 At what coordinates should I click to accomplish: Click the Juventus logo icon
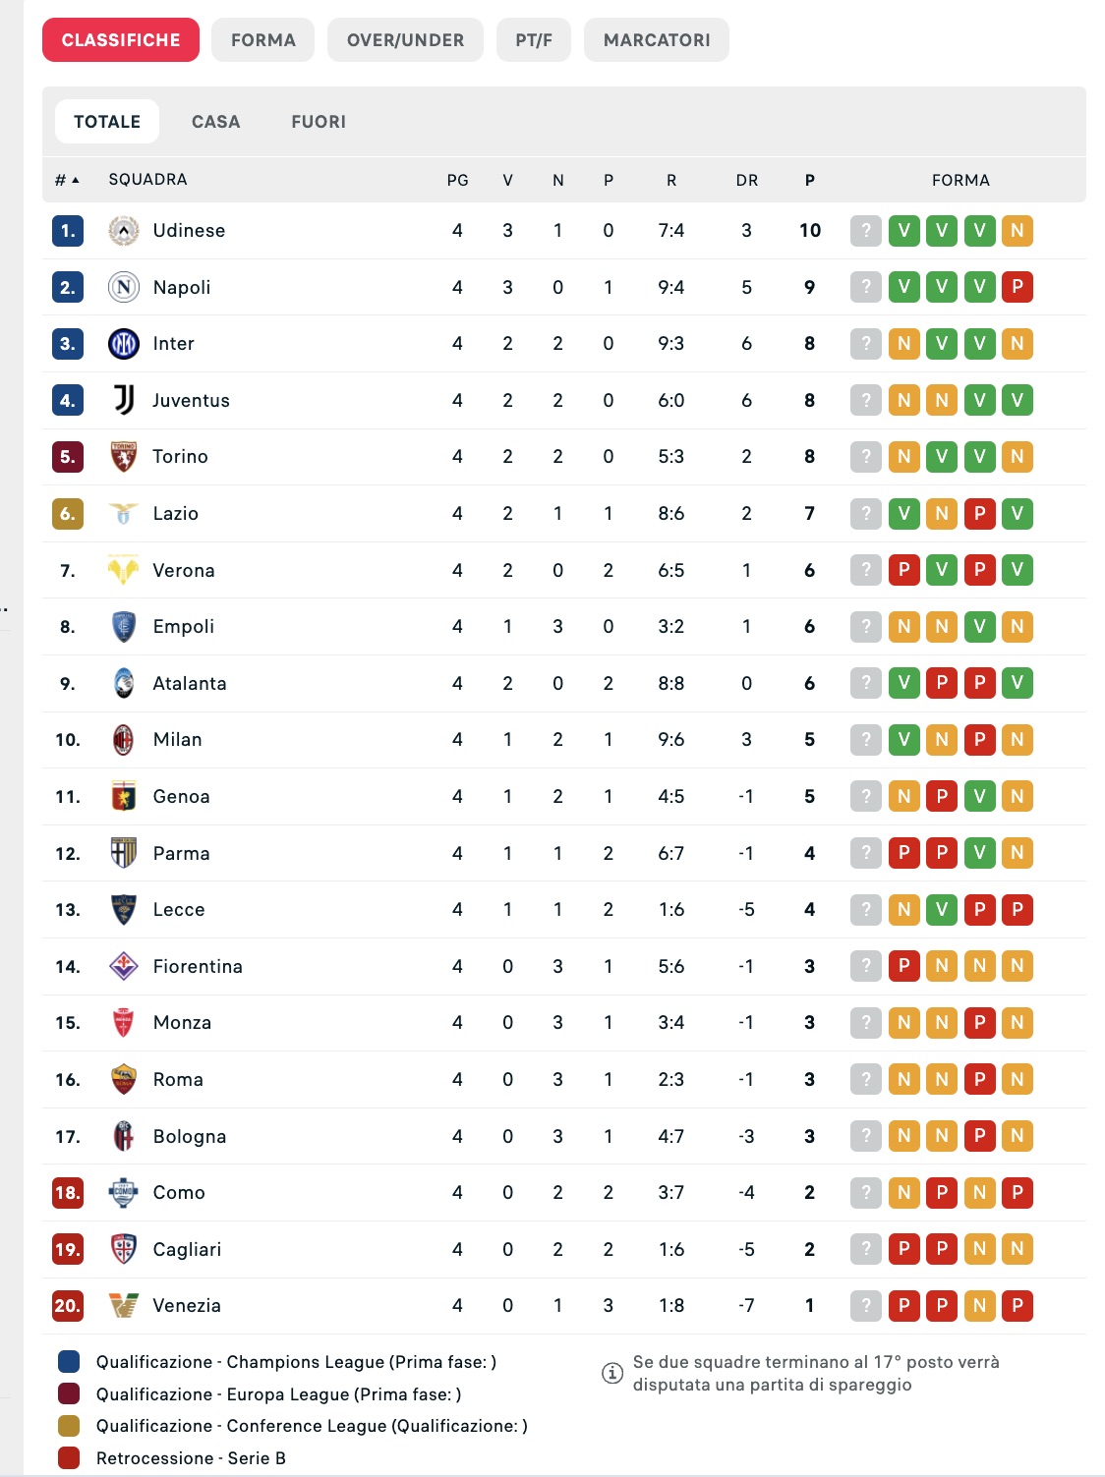coord(123,400)
